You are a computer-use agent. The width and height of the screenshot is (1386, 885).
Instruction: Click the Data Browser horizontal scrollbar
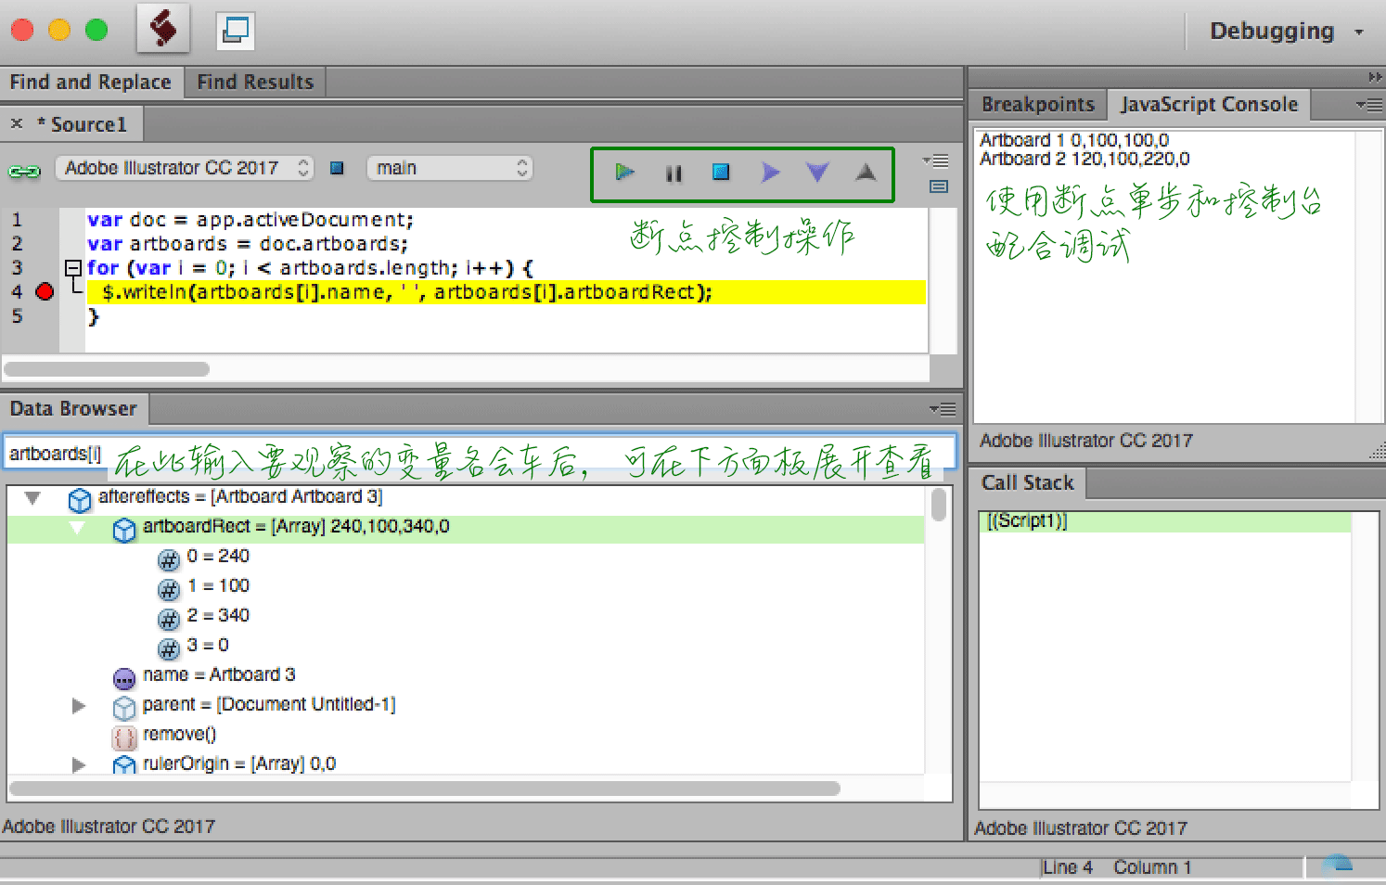coord(425,789)
